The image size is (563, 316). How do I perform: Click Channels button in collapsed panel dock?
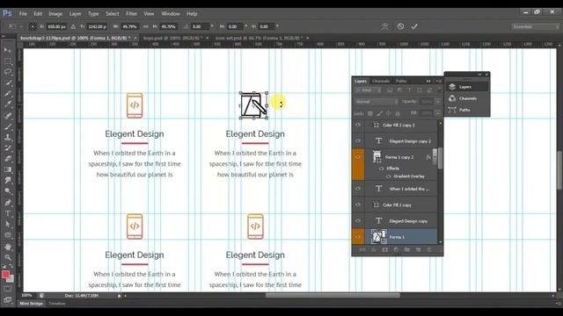(467, 98)
